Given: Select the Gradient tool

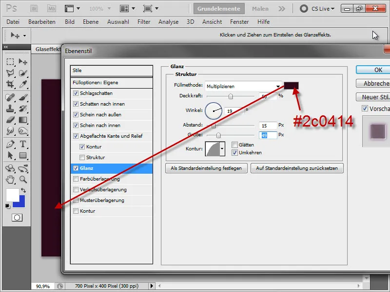Looking at the screenshot, I should 23,120.
